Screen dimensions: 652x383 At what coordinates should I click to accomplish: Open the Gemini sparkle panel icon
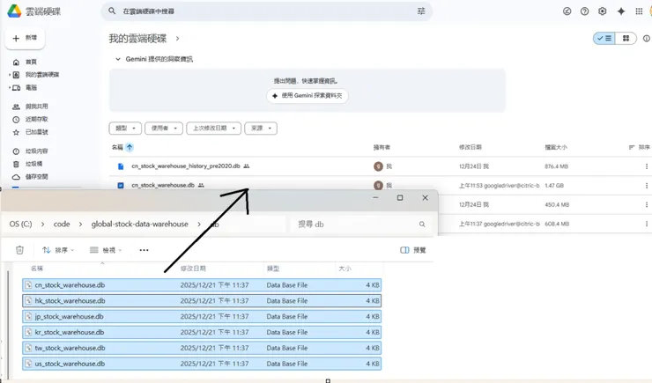(x=621, y=11)
